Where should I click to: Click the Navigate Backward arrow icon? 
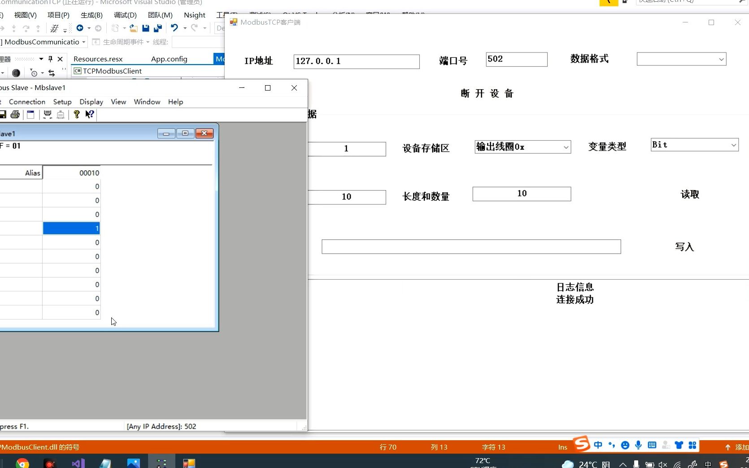pyautogui.click(x=79, y=28)
